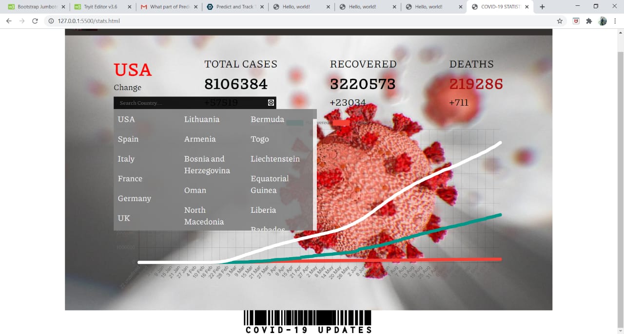Viewport: 624px width, 334px height.
Task: Open the Chrome profile avatar
Action: [603, 21]
